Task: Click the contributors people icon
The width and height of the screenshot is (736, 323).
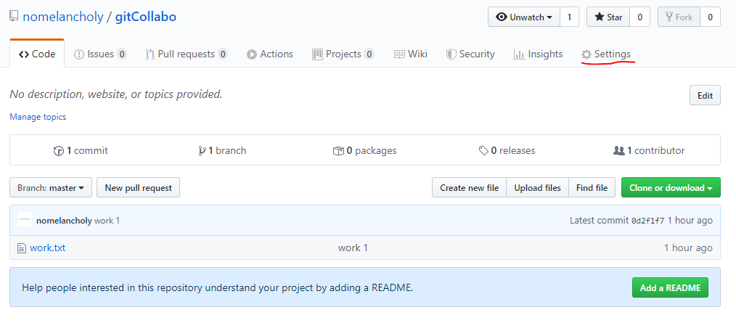Action: [618, 151]
